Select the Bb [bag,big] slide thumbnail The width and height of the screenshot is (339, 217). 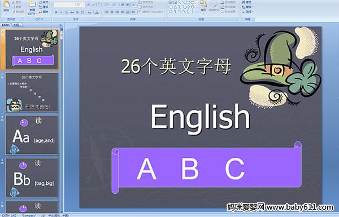32,178
